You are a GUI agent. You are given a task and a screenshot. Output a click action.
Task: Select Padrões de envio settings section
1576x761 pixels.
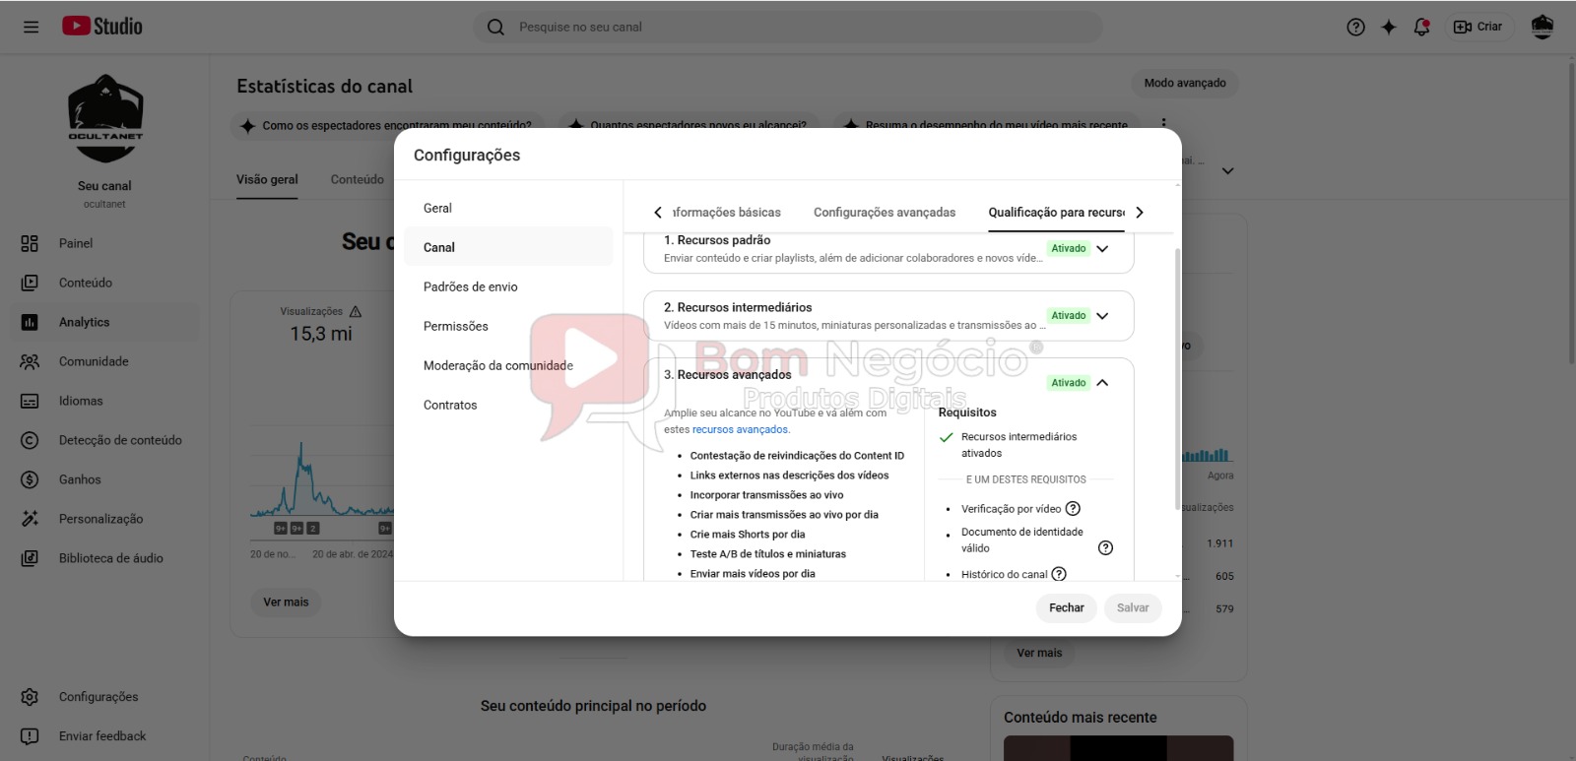[508, 286]
